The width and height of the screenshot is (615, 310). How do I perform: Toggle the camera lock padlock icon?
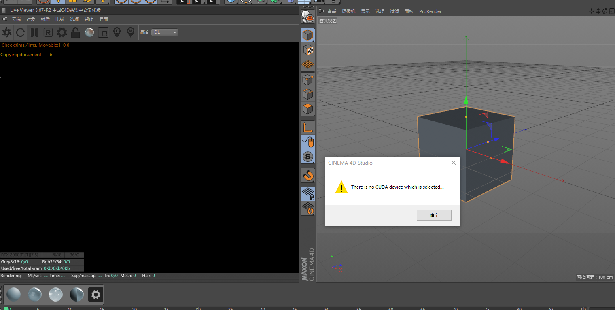pyautogui.click(x=76, y=32)
